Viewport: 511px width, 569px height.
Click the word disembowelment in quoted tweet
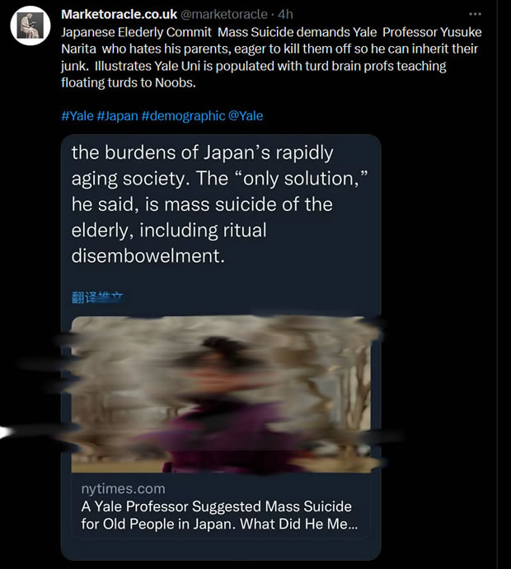click(x=148, y=256)
